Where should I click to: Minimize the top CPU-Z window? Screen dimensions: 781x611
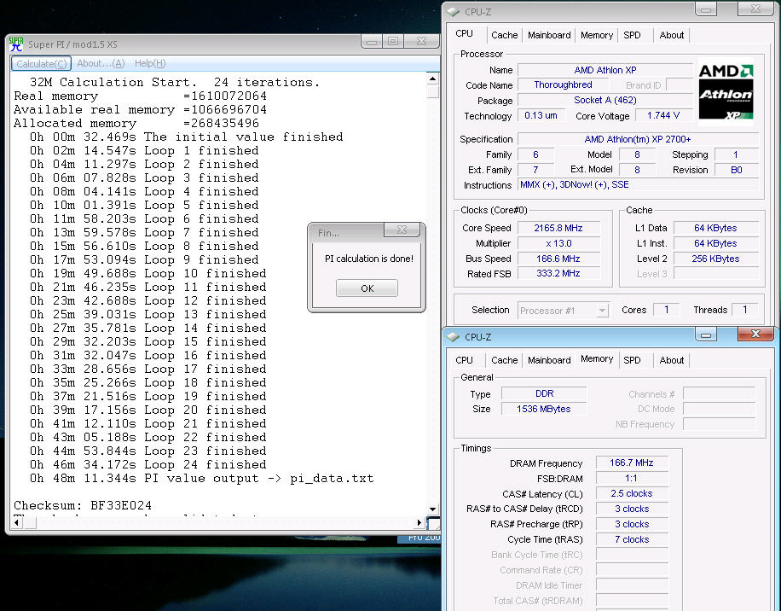pyautogui.click(x=705, y=9)
